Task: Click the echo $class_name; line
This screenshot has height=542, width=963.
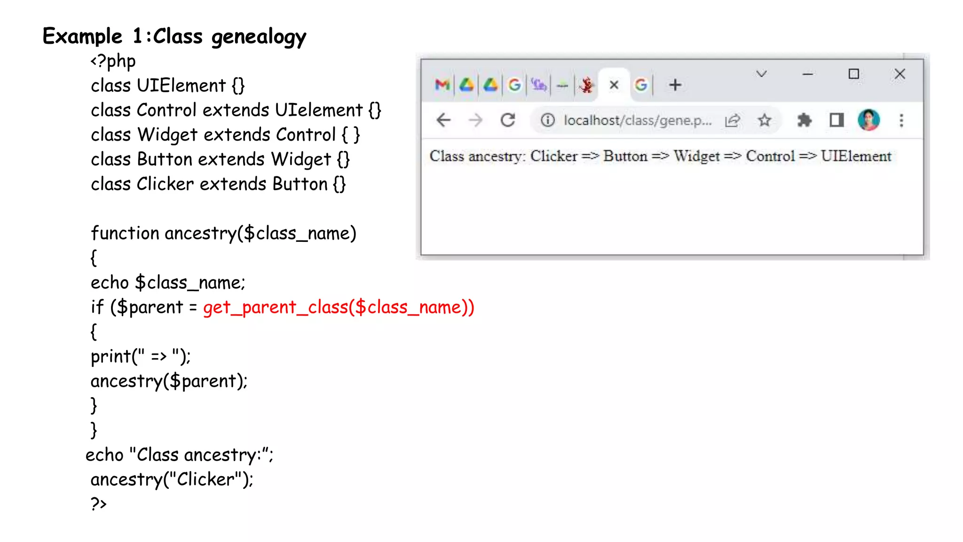Action: click(168, 283)
